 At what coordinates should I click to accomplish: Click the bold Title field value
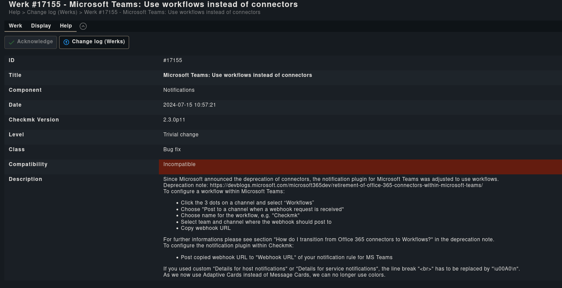pos(238,75)
